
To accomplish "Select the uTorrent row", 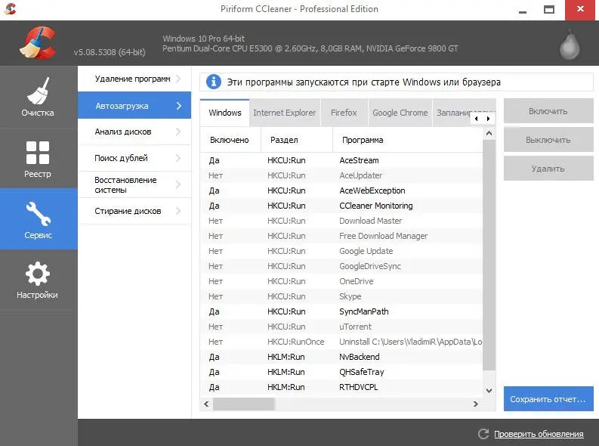I will coord(341,327).
